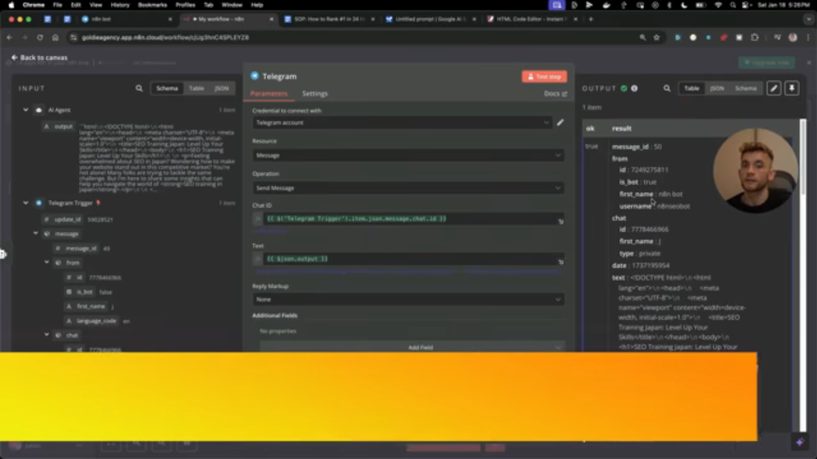
Task: Open the Add Field dropdown
Action: click(412, 347)
